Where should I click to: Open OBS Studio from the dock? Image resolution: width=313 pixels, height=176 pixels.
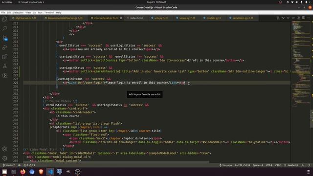click(78, 172)
